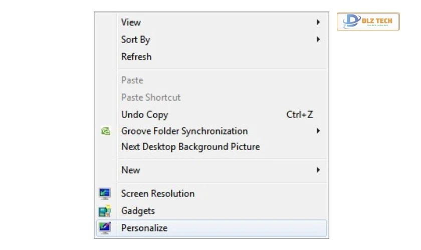The height and width of the screenshot is (250, 421).
Task: Expand the Sort By submenu arrow
Action: [x=318, y=39]
